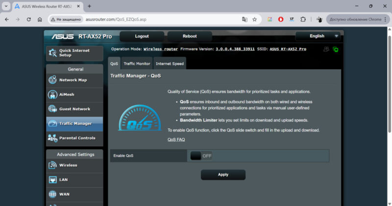The width and height of the screenshot is (392, 206).
Task: Reload the router page
Action: pos(29,19)
